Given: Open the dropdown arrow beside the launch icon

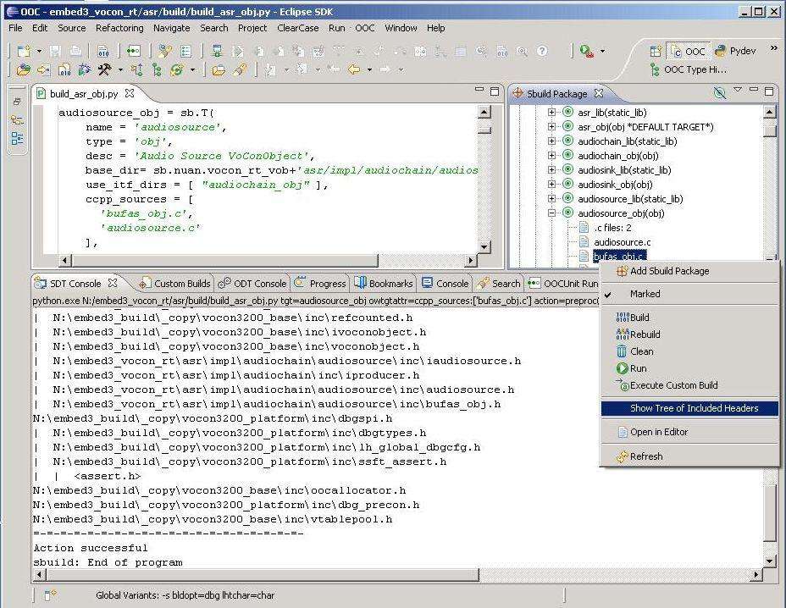Looking at the screenshot, I should [x=602, y=51].
